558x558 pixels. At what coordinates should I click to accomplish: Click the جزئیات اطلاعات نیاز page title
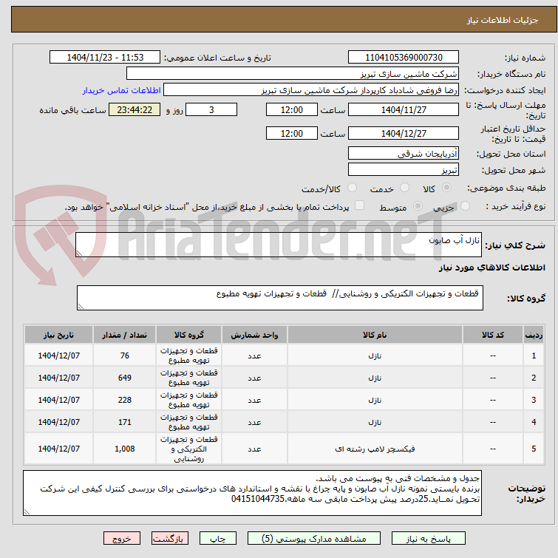tap(503, 20)
